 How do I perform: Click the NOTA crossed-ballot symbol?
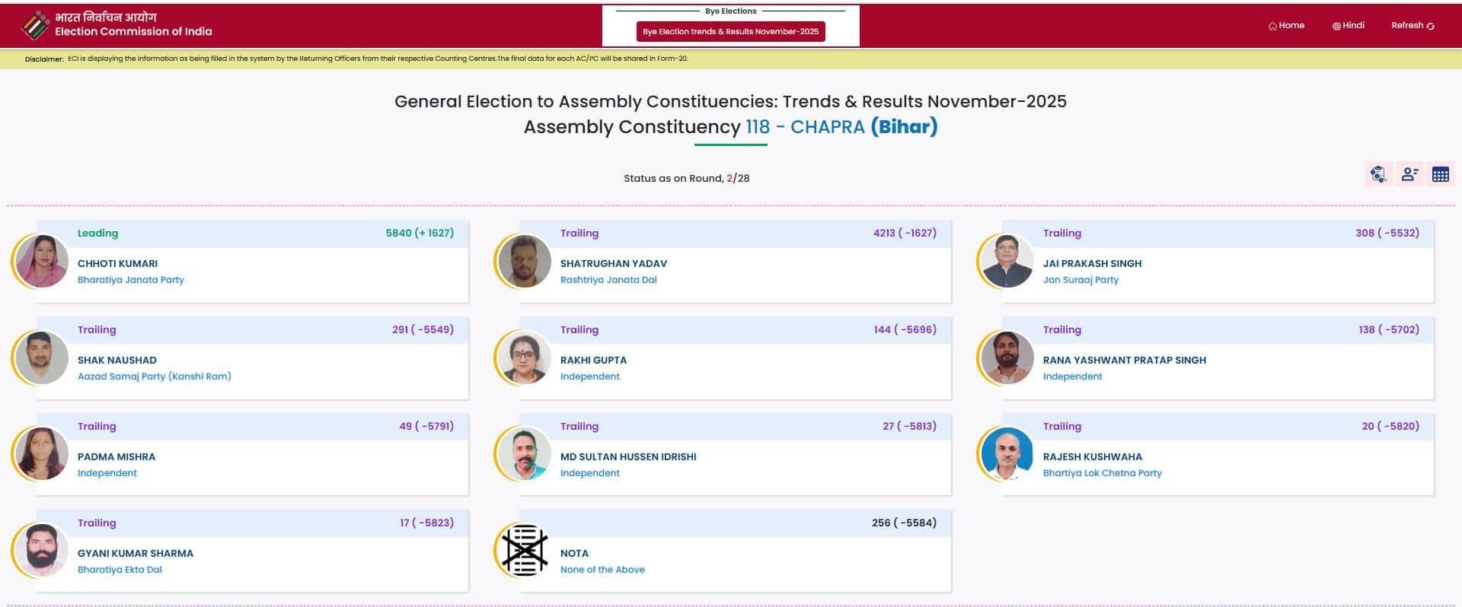point(524,551)
